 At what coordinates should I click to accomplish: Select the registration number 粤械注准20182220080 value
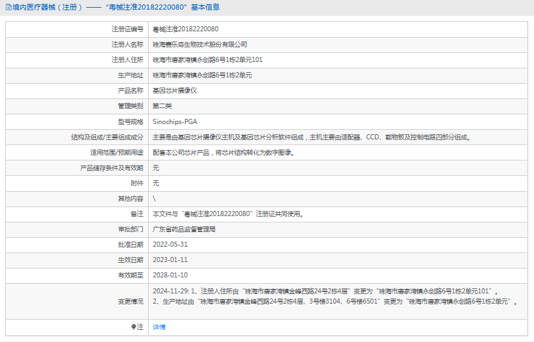[x=186, y=29]
